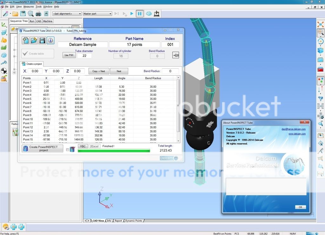
Task: Open the www.delcam.com link
Action: click(x=297, y=134)
